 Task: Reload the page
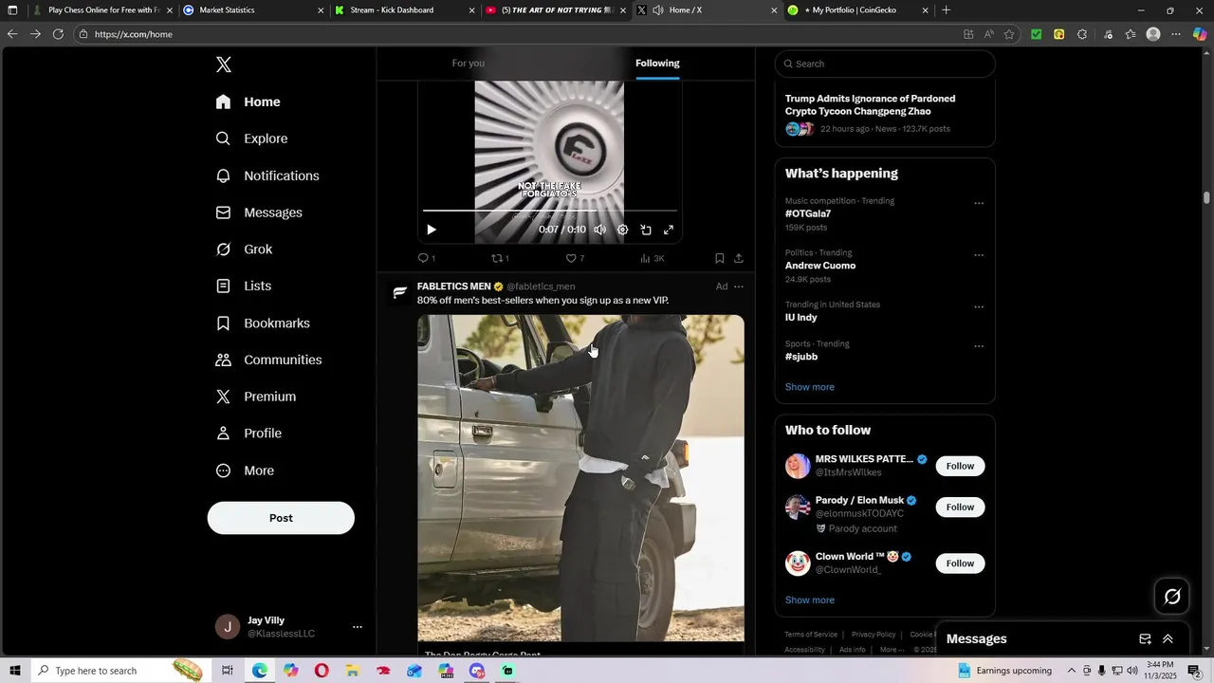[58, 34]
